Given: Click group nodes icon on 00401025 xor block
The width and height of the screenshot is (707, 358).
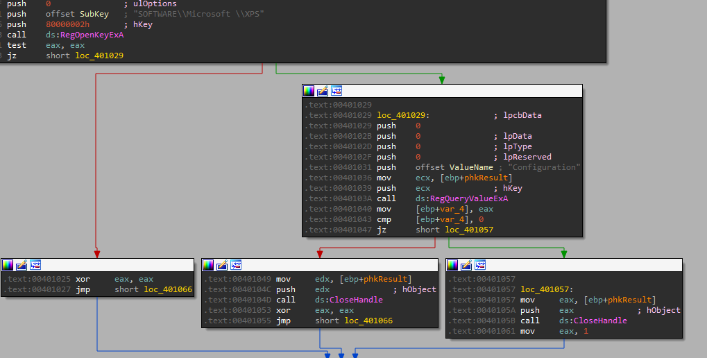Looking at the screenshot, I should 35,265.
